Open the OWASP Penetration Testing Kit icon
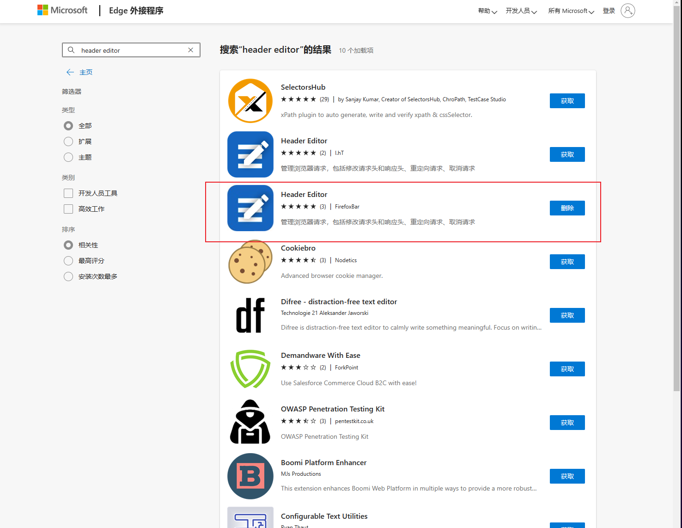Image resolution: width=682 pixels, height=528 pixels. point(250,422)
